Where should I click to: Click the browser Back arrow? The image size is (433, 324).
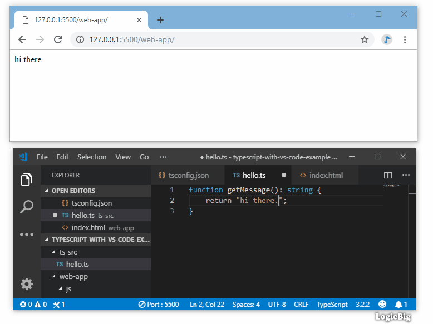[22, 39]
